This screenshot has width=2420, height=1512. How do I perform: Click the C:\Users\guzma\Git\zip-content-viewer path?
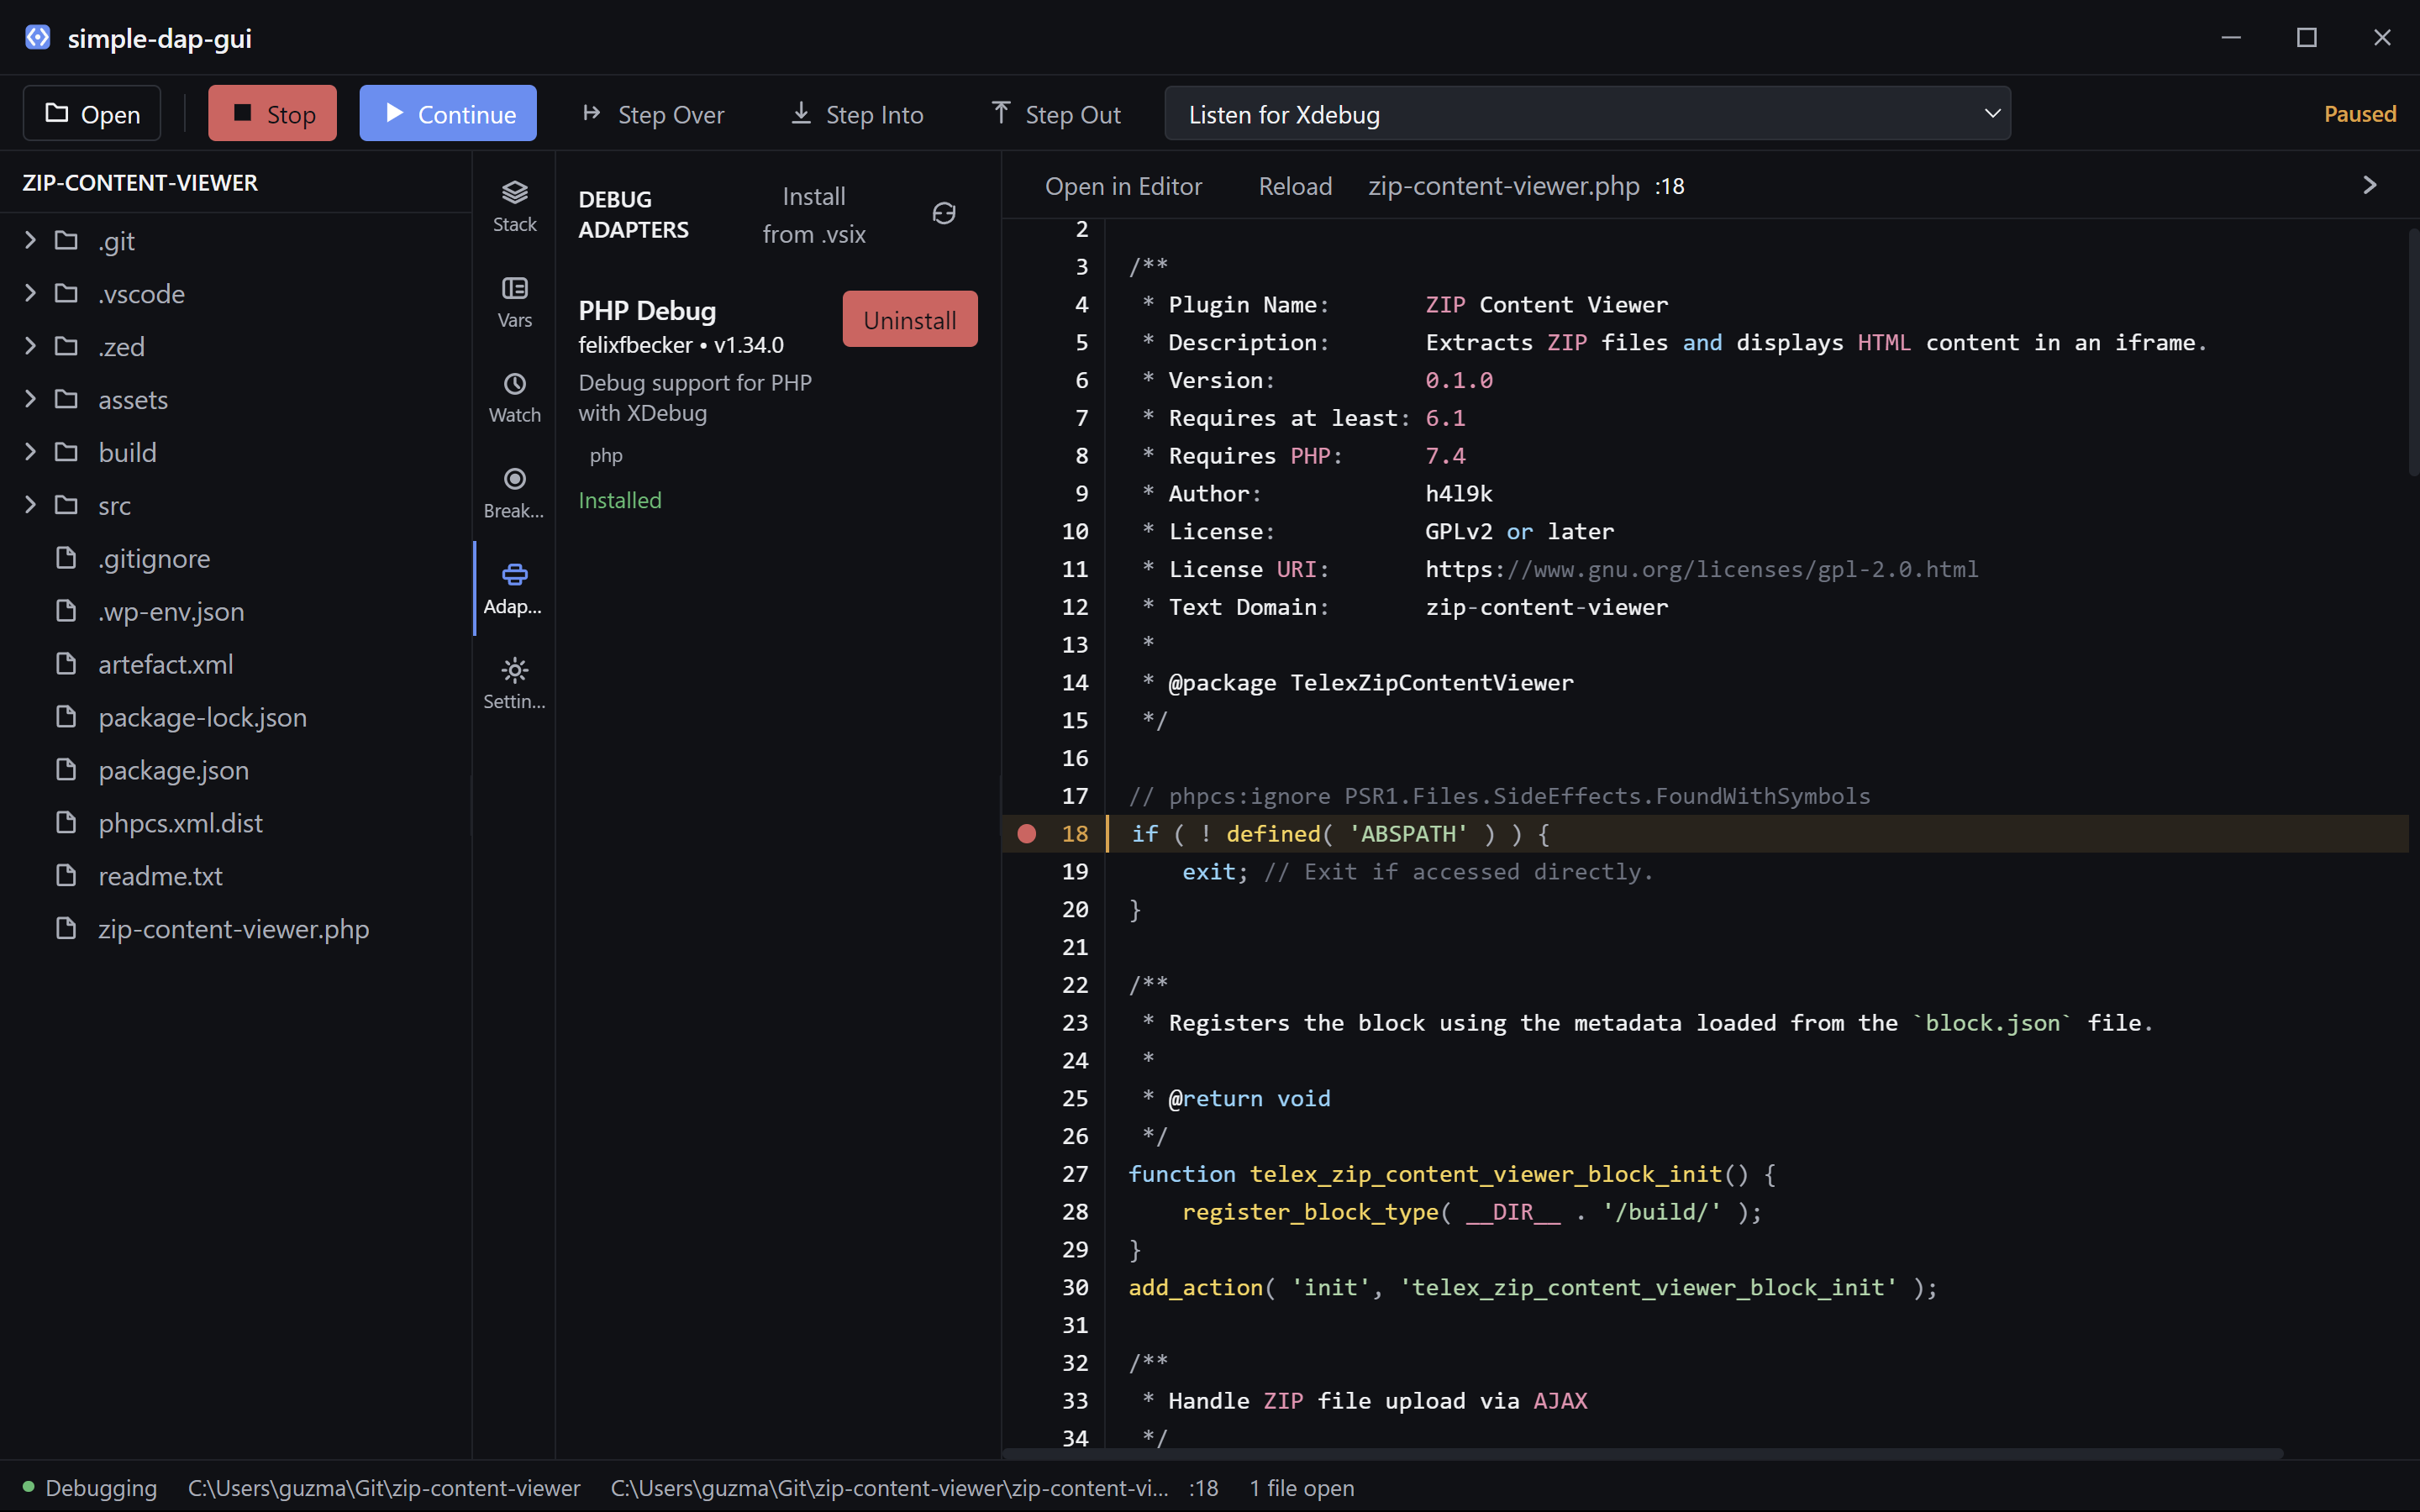click(x=384, y=1487)
